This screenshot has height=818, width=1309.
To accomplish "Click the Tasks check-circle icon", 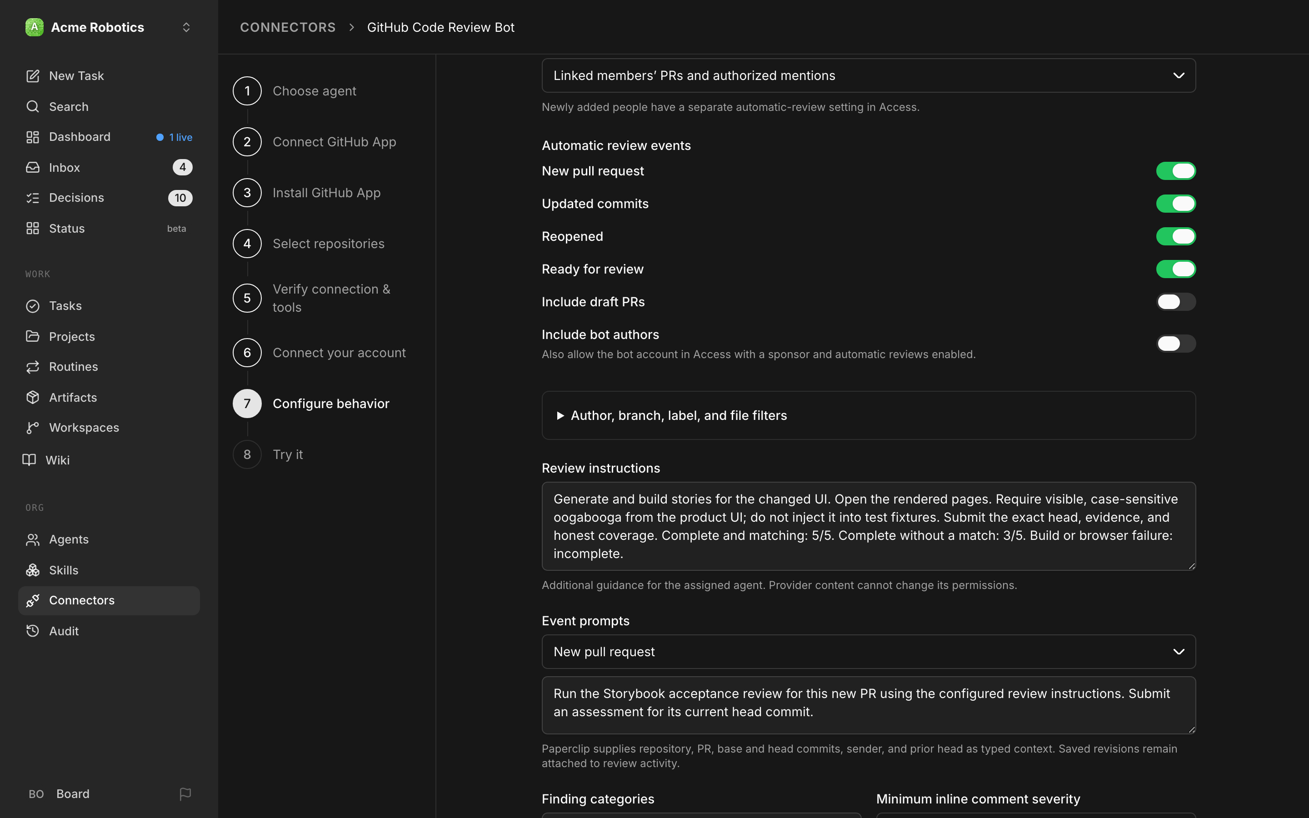I will click(x=32, y=306).
